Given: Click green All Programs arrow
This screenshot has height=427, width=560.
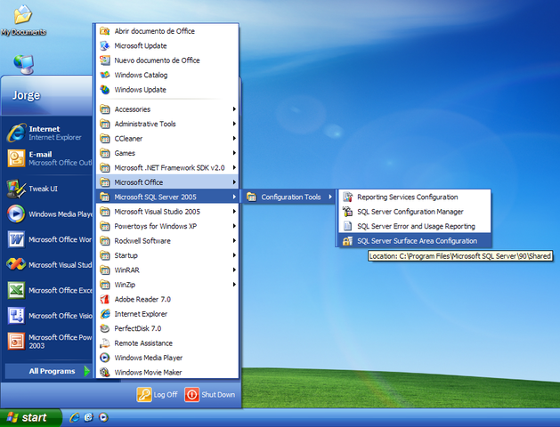Looking at the screenshot, I should pyautogui.click(x=86, y=371).
